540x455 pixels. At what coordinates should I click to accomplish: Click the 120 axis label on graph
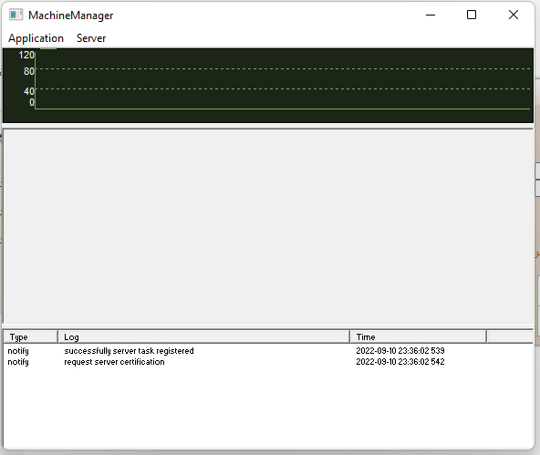pyautogui.click(x=26, y=55)
